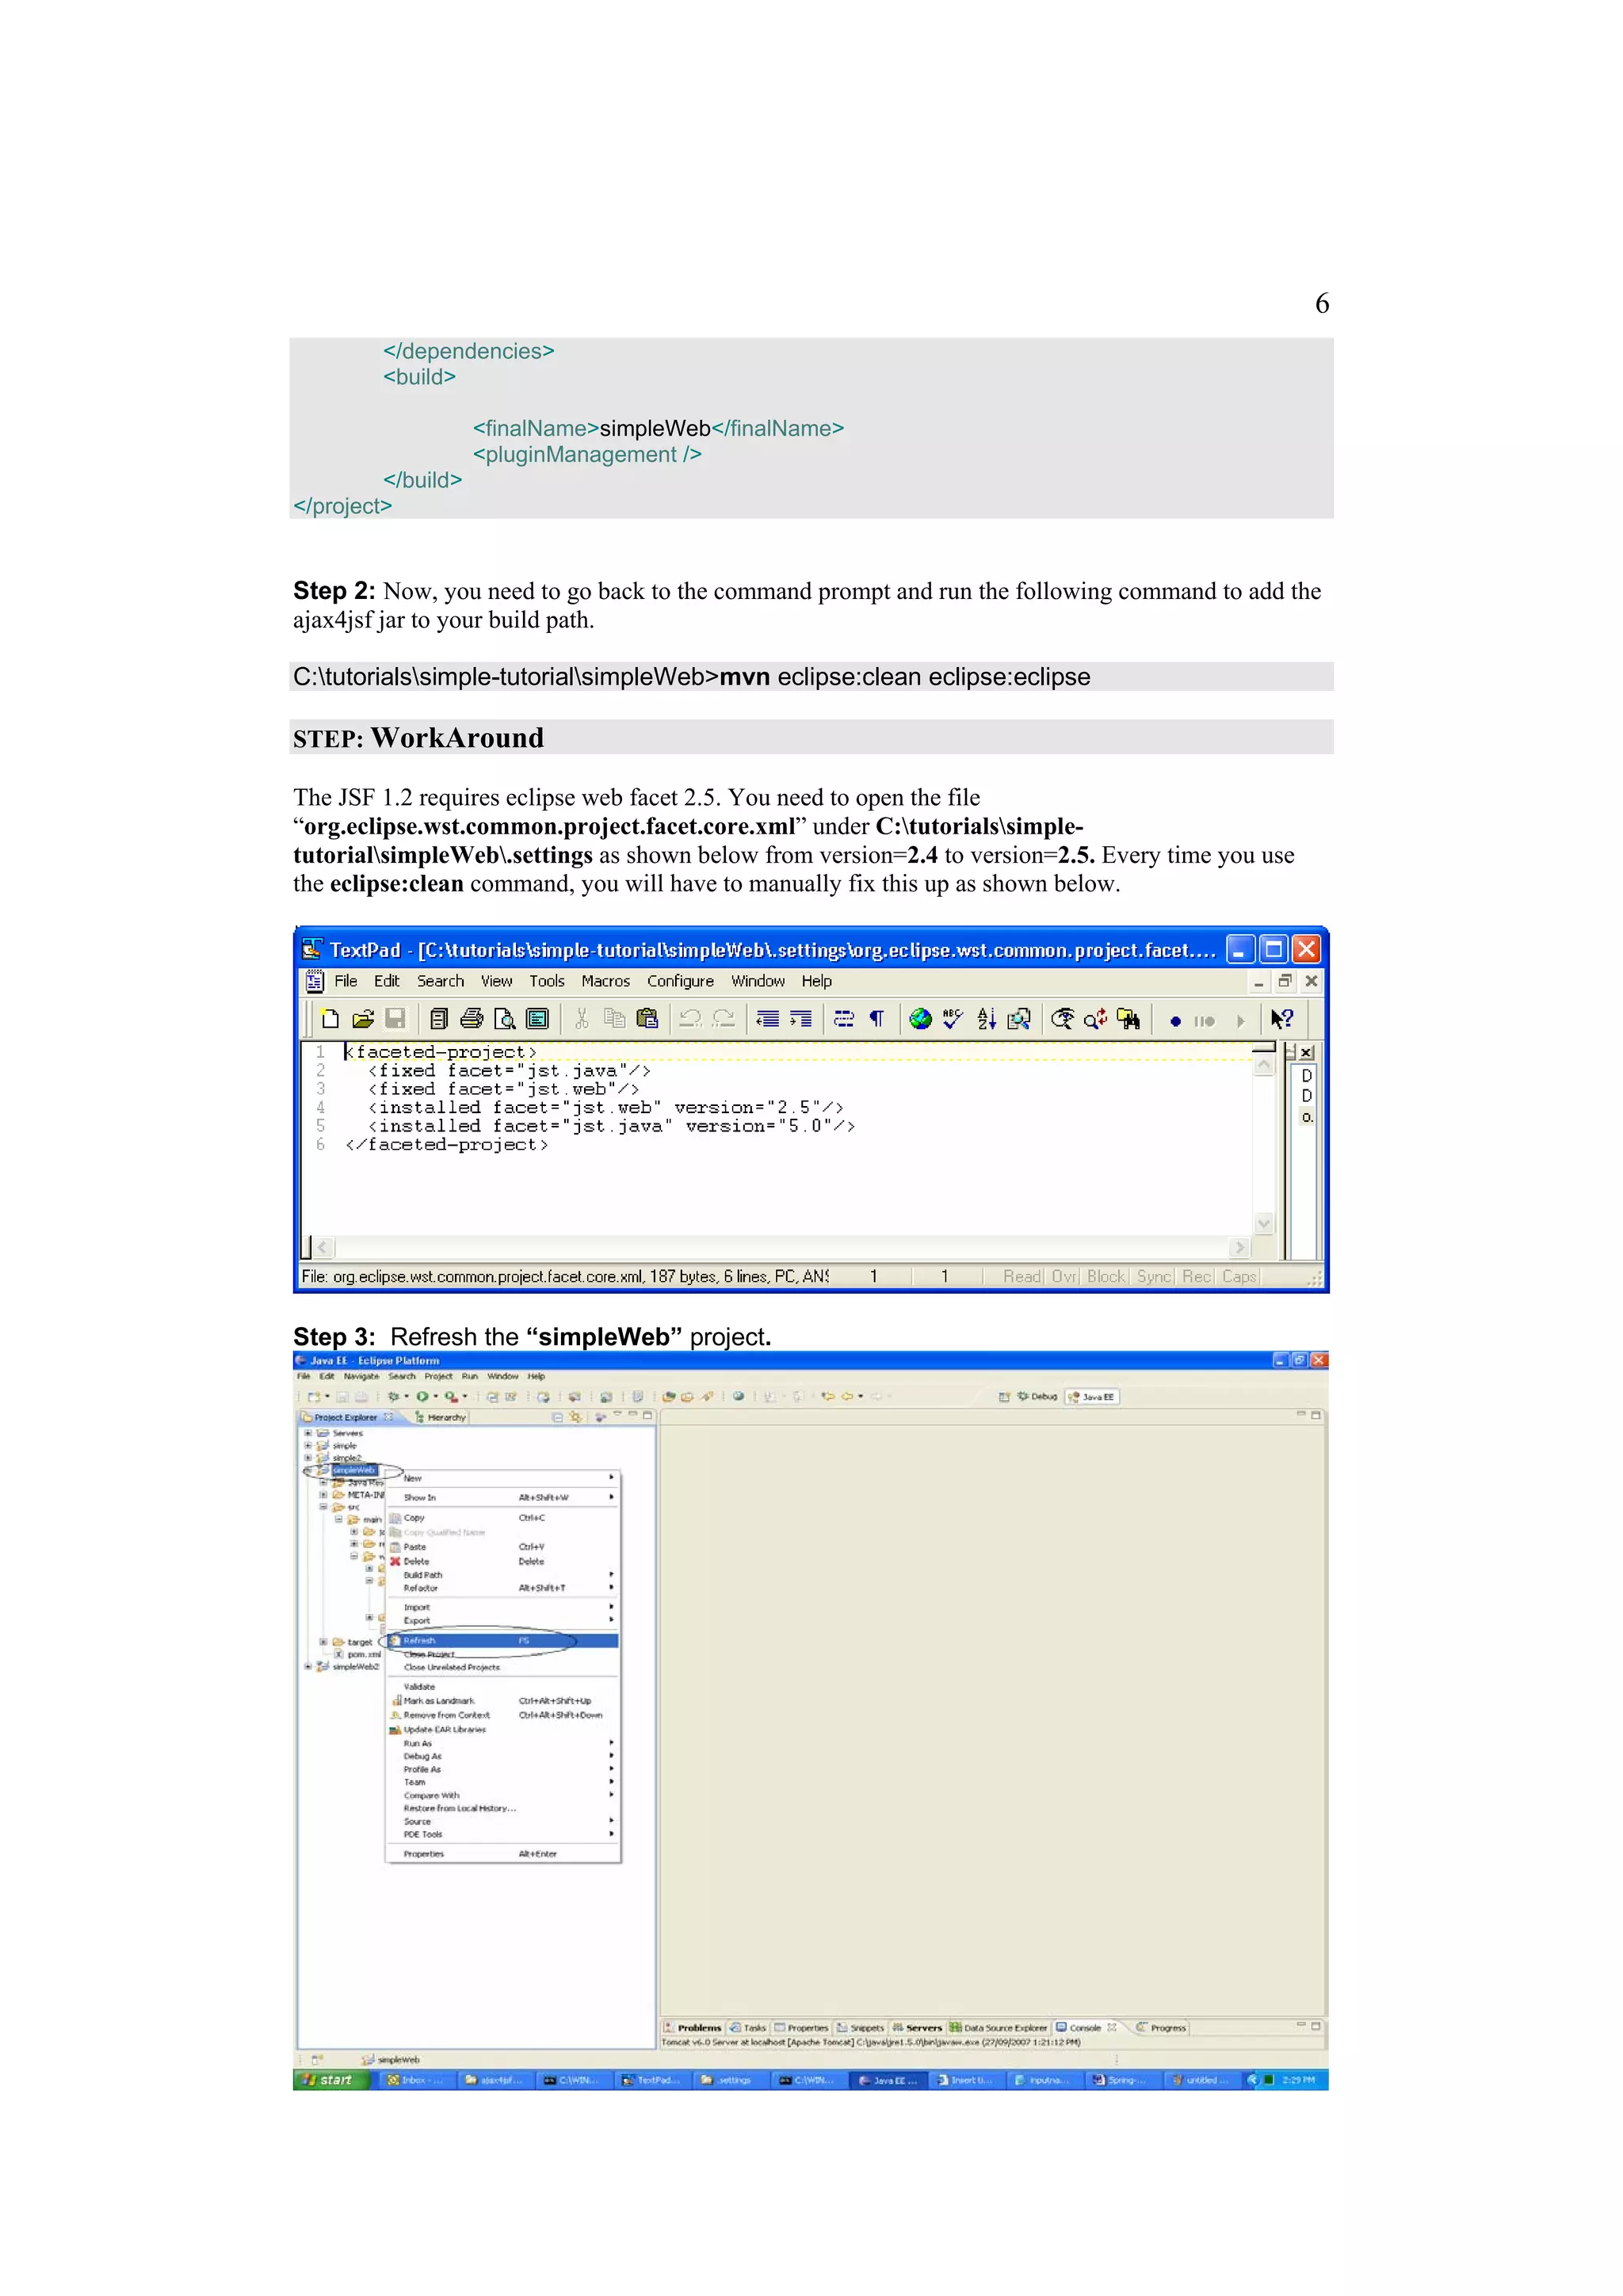Open the Configure menu in TextPad
Screen dimensions: 1623x2296
pyautogui.click(x=680, y=981)
